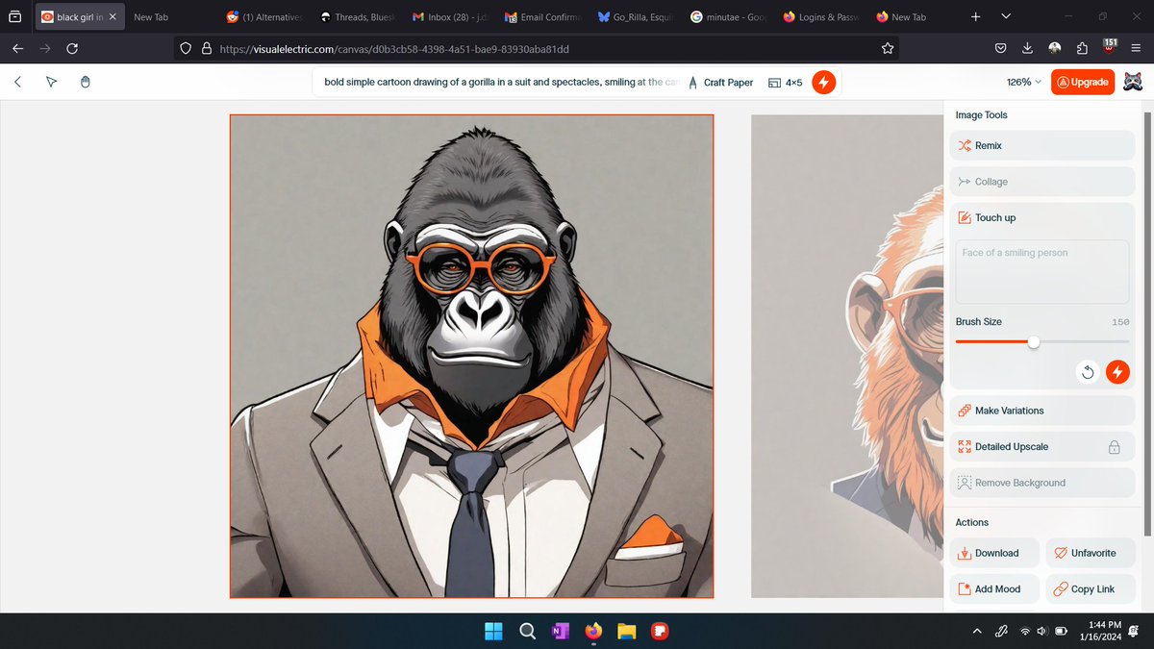Click the Unfavorite button
The image size is (1154, 649).
pyautogui.click(x=1091, y=553)
